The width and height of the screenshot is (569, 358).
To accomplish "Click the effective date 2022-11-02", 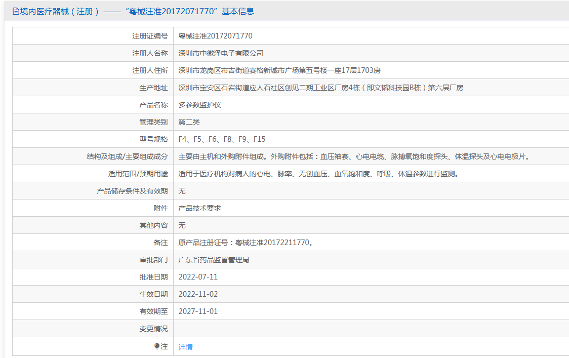I will [198, 294].
